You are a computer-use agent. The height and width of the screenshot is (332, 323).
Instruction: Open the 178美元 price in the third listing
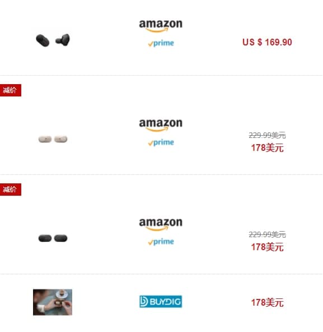(x=267, y=247)
